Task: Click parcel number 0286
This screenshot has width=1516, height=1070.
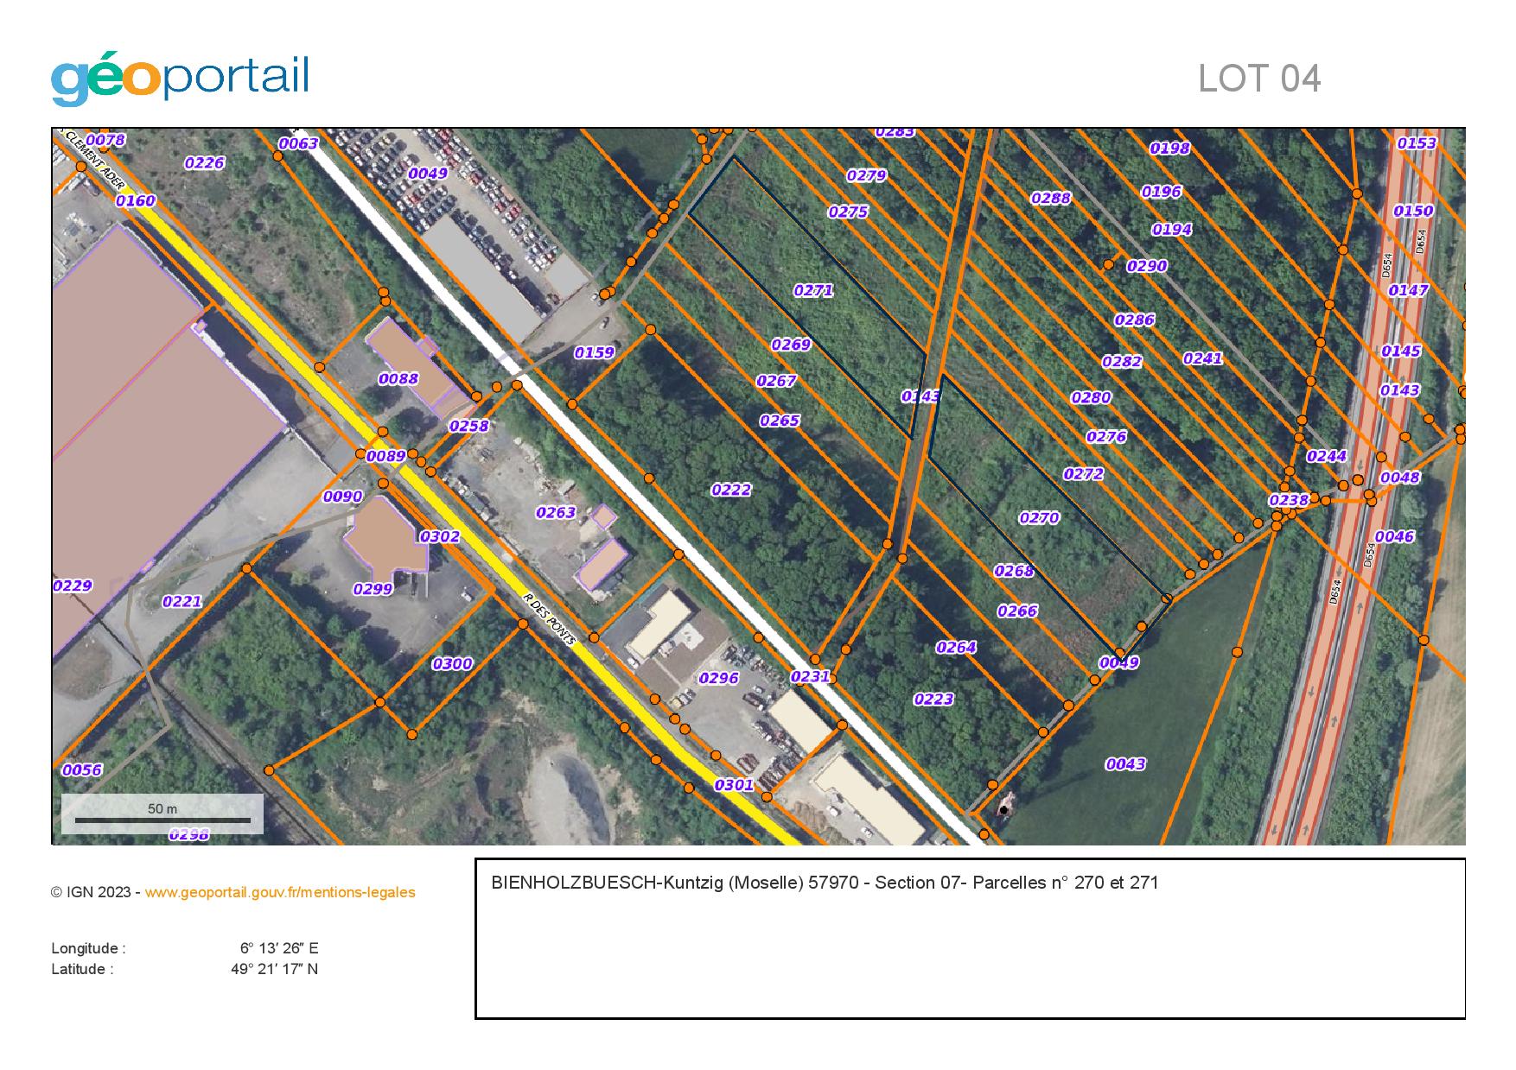Action: [x=1135, y=320]
